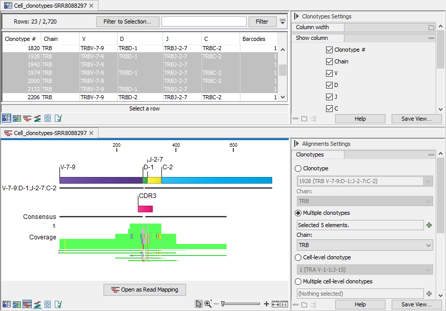
Task: Click the Filter to Selection button
Action: (x=128, y=21)
